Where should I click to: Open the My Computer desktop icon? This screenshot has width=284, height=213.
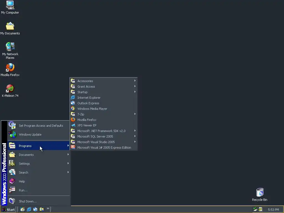click(10, 7)
